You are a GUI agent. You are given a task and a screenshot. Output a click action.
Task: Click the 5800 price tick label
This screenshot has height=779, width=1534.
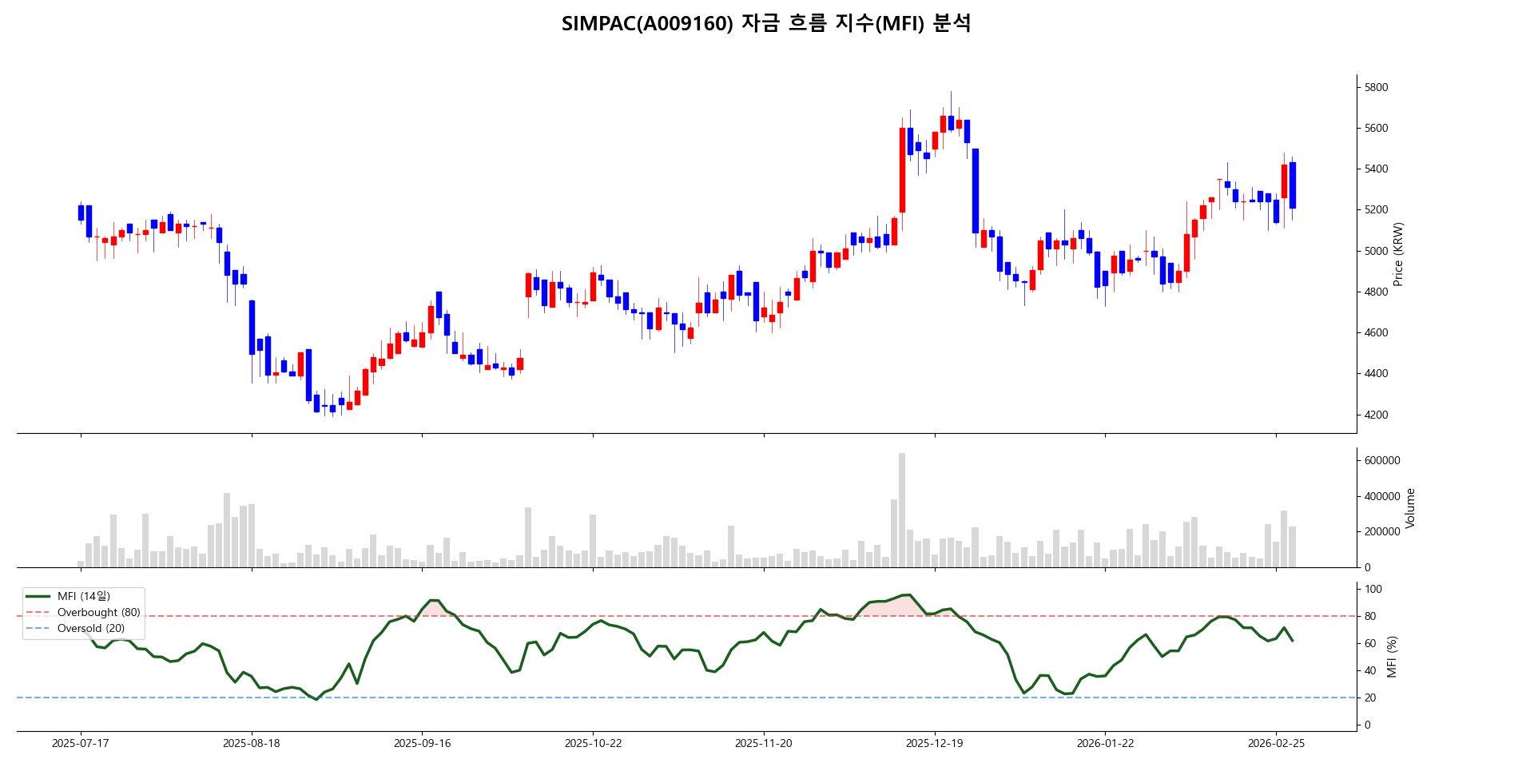point(1377,87)
